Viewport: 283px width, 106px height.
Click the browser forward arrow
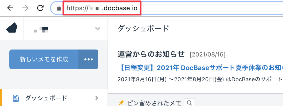tap(25, 8)
